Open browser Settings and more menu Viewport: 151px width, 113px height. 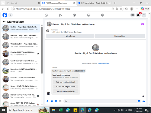tap(137, 9)
